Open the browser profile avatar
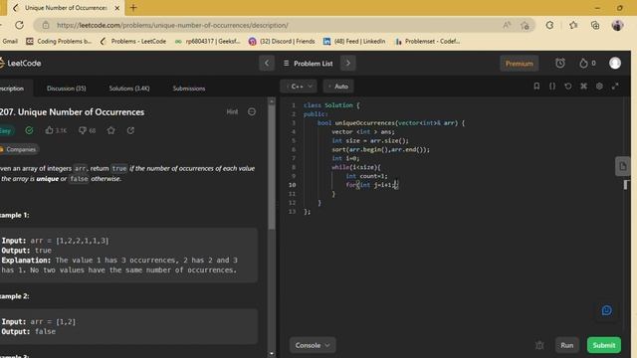637x358 pixels. pos(617,25)
